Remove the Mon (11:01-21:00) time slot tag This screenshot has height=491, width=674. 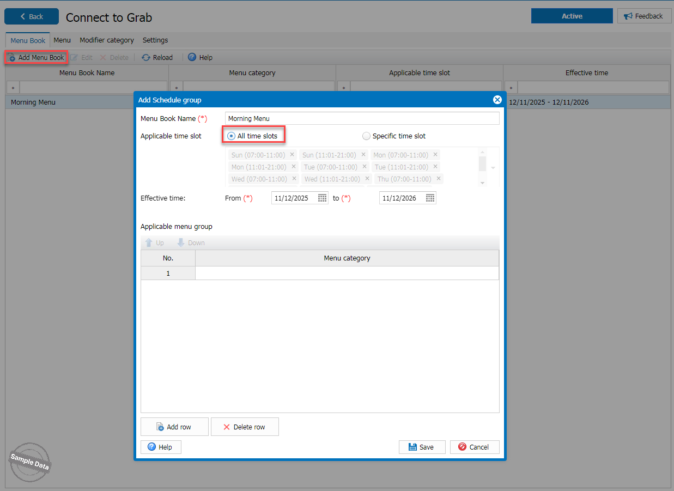(x=294, y=167)
